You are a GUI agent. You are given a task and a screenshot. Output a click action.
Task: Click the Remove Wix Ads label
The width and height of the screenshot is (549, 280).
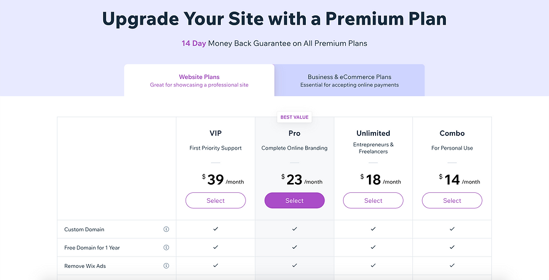click(85, 266)
